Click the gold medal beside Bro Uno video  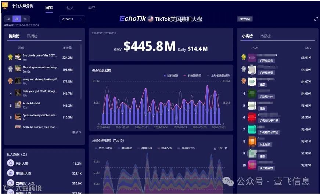10,57
